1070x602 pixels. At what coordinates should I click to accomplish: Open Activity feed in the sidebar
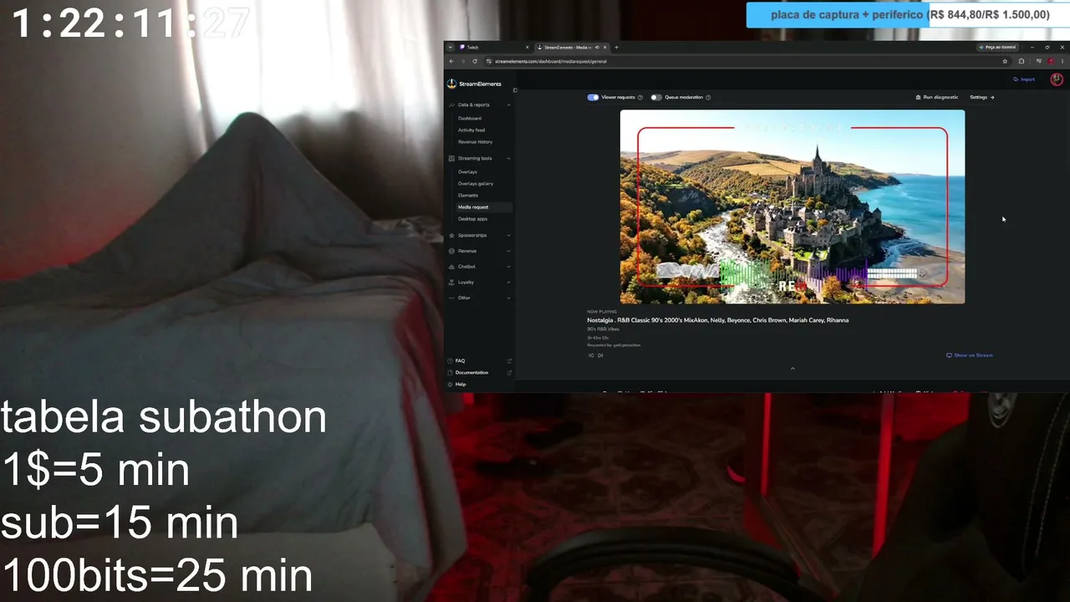click(471, 130)
